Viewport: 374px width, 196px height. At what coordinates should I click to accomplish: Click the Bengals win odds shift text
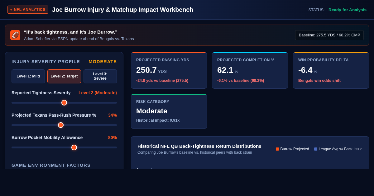(x=319, y=81)
